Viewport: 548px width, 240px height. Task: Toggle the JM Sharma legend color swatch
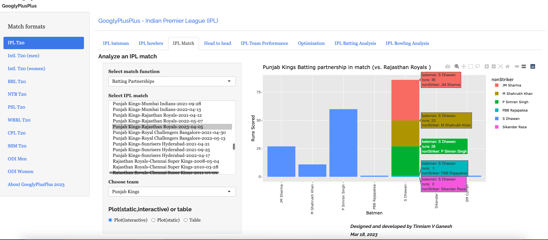point(497,85)
